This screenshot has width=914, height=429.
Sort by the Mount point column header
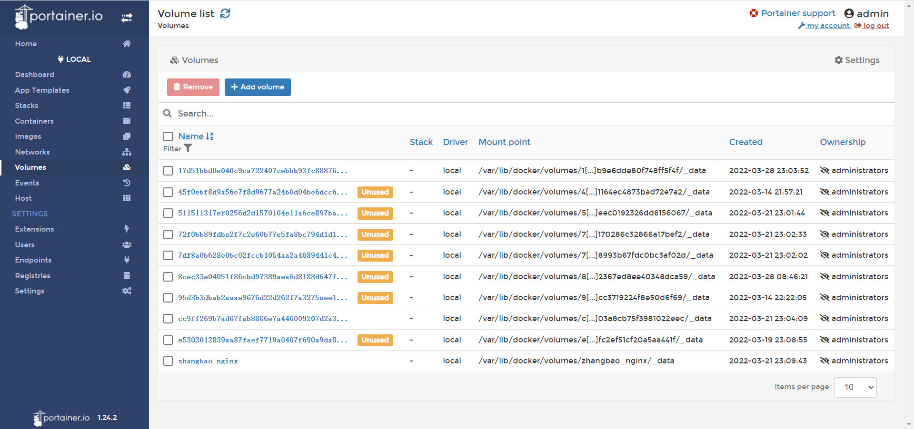(x=505, y=142)
